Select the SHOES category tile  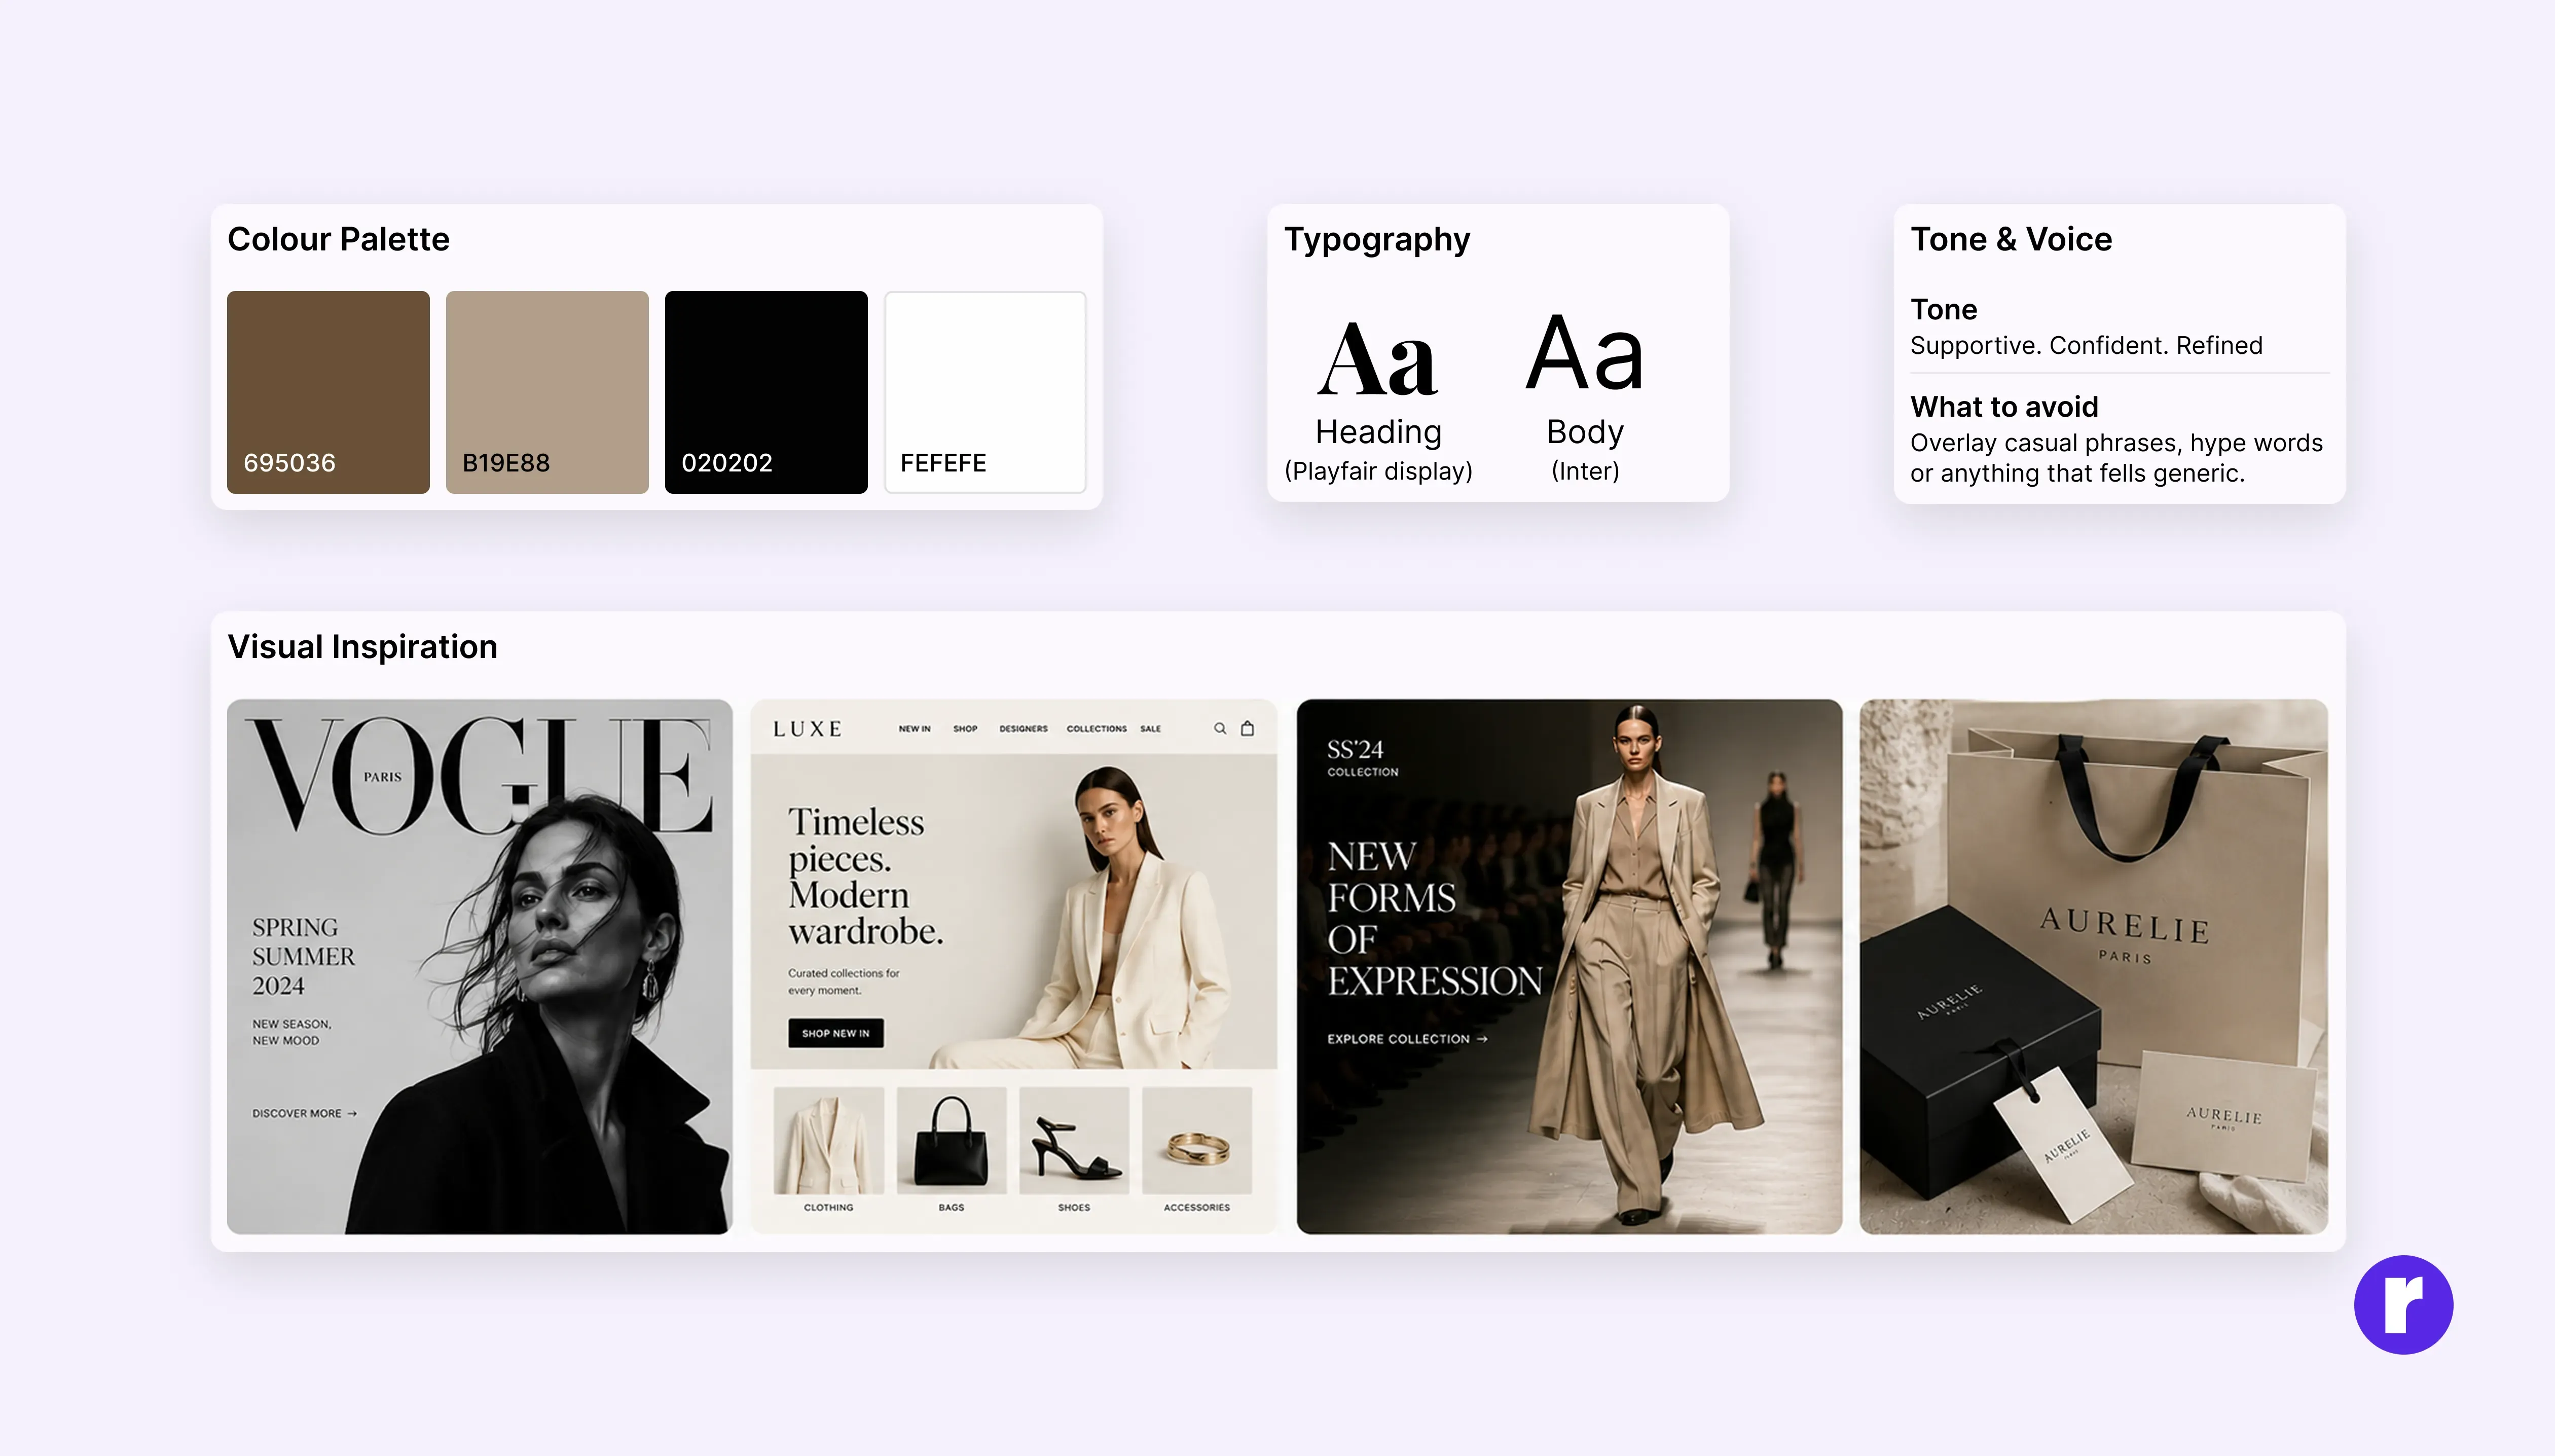[1074, 1150]
